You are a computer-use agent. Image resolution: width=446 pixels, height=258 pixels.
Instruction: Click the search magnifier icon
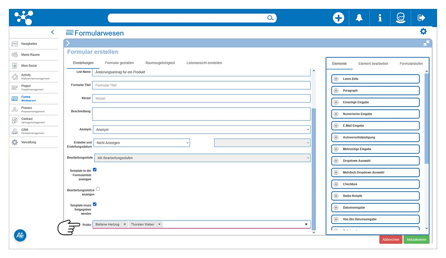click(270, 18)
